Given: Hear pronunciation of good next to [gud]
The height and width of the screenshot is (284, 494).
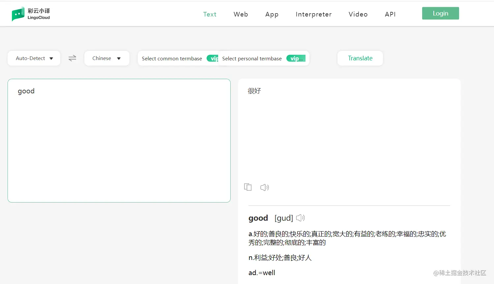Looking at the screenshot, I should 300,218.
